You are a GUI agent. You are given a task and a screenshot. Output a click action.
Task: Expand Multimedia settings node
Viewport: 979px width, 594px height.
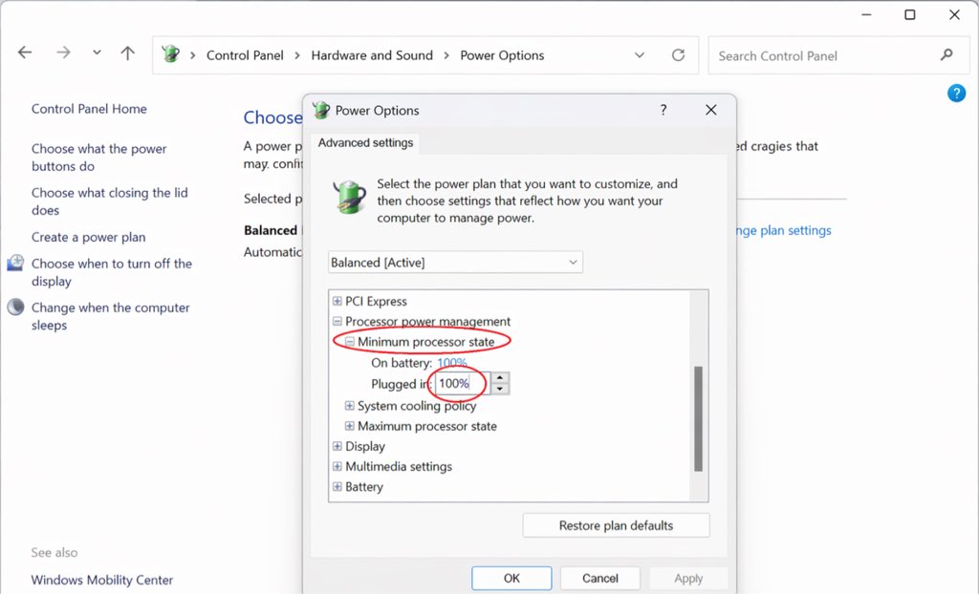pos(337,467)
